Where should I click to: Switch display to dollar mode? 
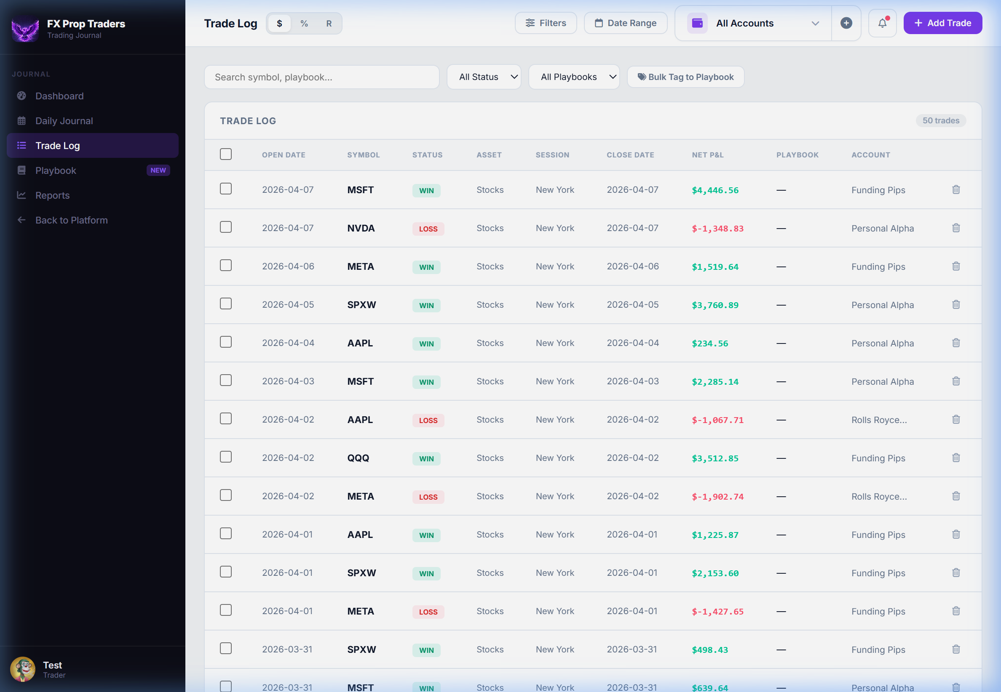[x=279, y=24]
